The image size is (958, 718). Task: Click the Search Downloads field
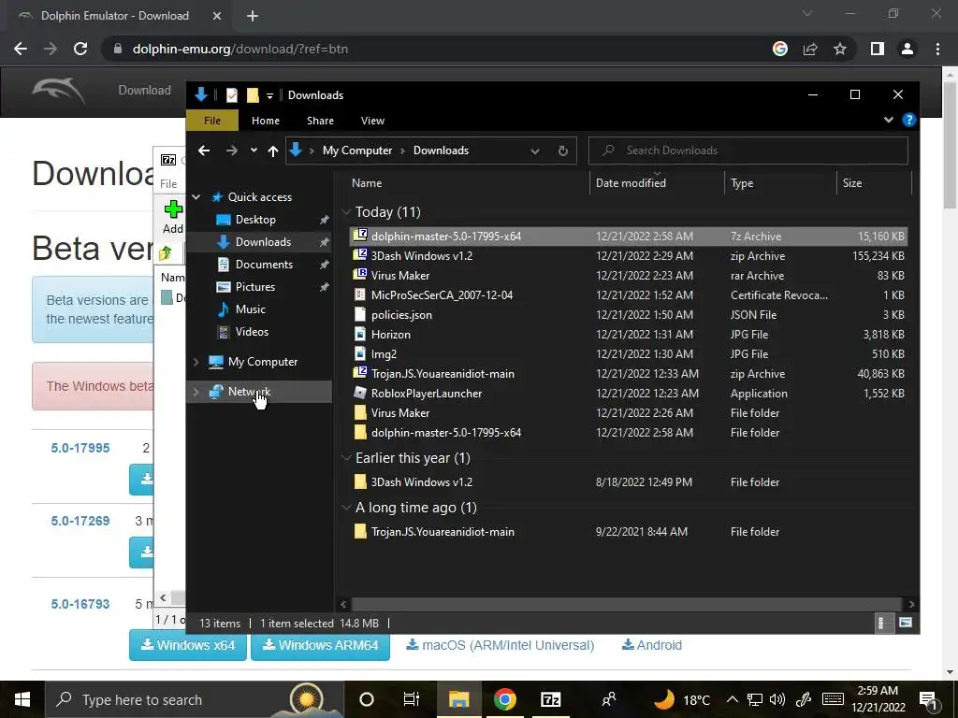click(x=748, y=151)
